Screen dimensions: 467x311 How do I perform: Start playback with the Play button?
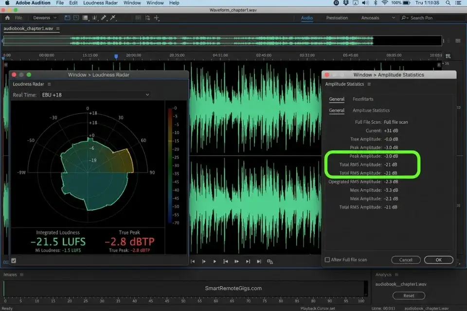tap(215, 261)
